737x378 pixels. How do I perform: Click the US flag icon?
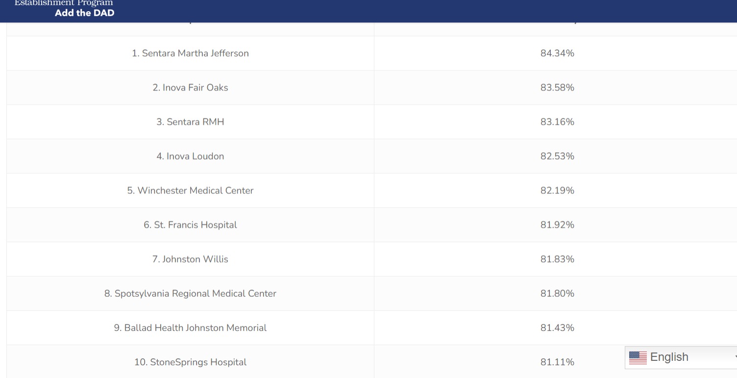coord(638,357)
